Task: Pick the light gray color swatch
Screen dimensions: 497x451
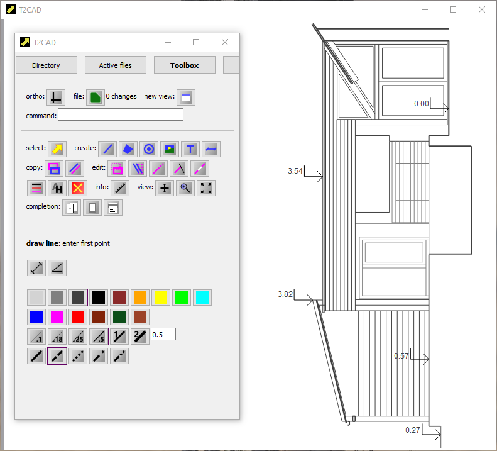Action: pyautogui.click(x=36, y=298)
